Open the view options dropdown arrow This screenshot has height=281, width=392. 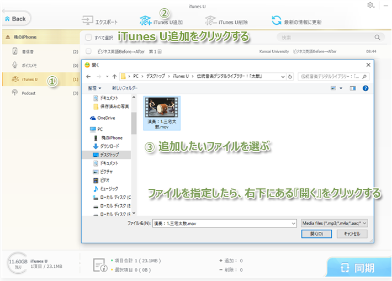tap(341, 88)
